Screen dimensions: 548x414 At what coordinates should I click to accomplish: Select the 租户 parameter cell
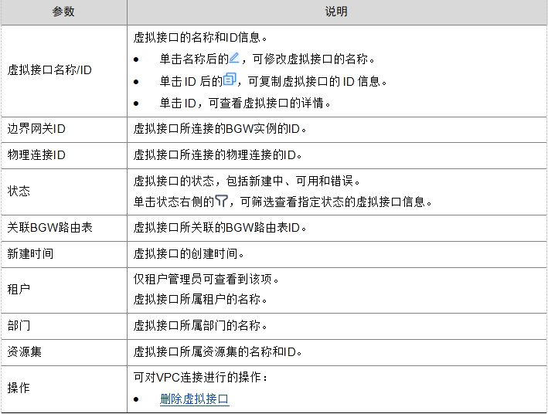(63, 290)
